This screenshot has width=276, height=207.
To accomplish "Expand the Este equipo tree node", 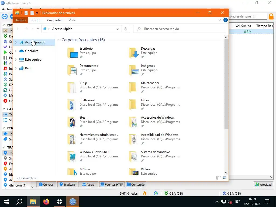I will 16,60.
